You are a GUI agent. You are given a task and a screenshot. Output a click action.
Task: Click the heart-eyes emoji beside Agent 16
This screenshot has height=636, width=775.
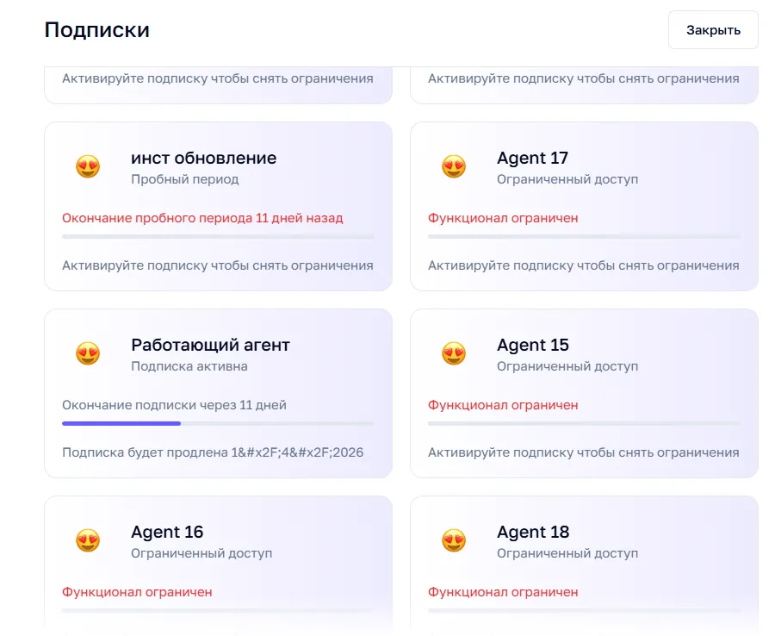tap(88, 540)
